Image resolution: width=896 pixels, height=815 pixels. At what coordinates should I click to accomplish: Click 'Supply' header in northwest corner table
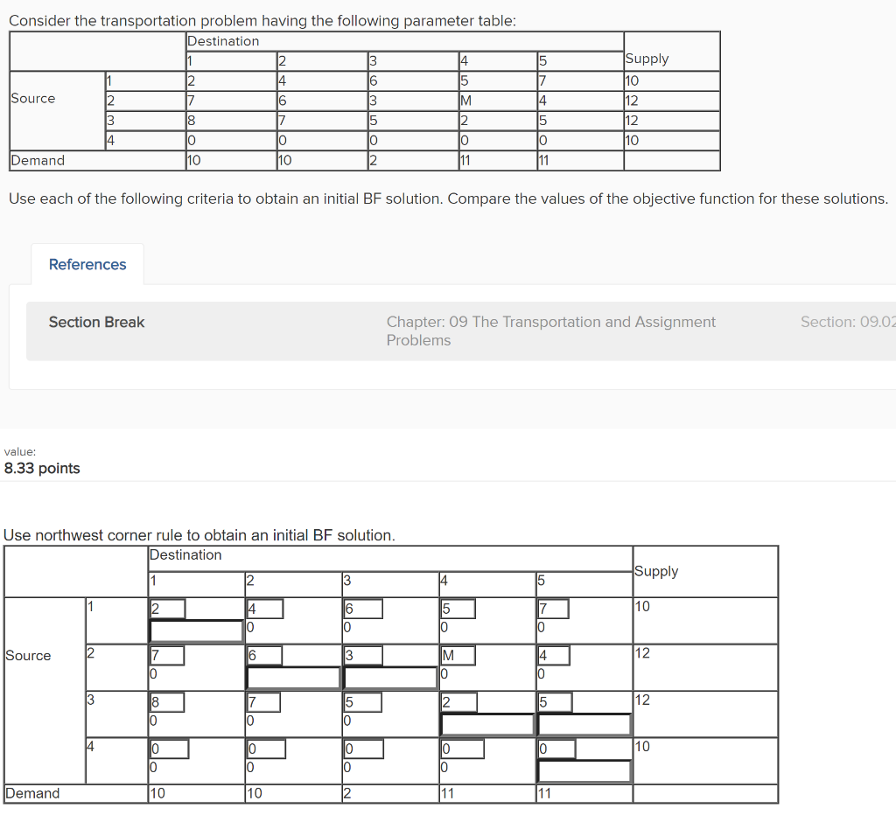656,571
